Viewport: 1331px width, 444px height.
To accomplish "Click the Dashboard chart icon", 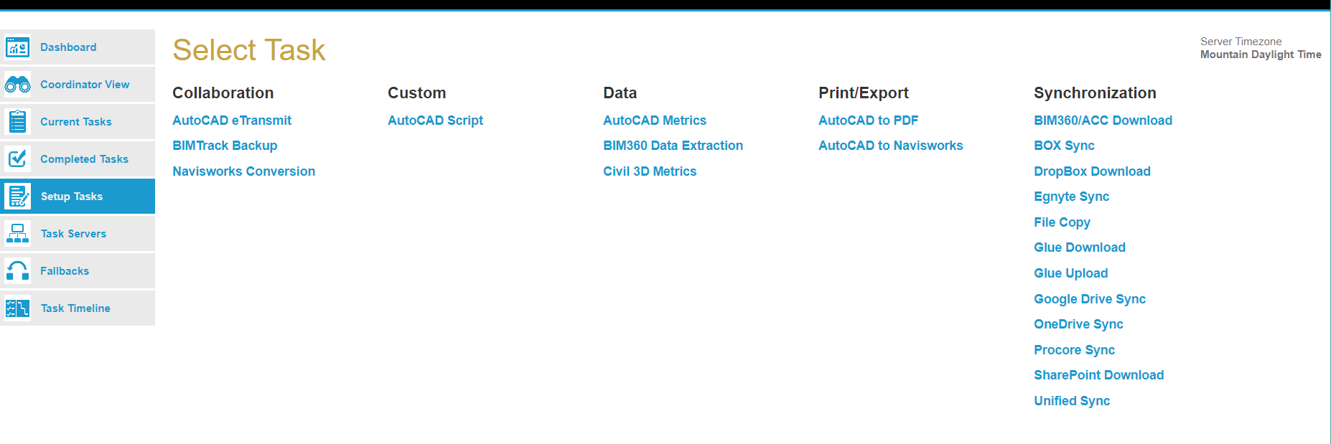I will coord(17,47).
